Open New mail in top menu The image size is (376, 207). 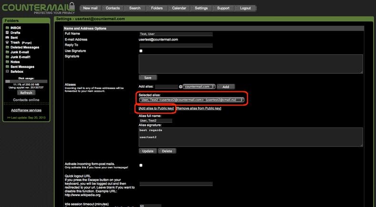pyautogui.click(x=90, y=8)
